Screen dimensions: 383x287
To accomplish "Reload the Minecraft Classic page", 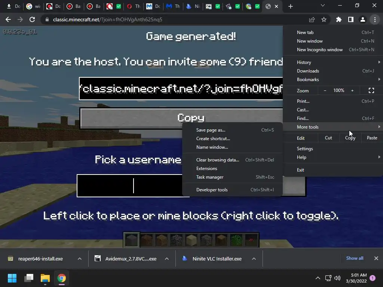I will pos(32,19).
